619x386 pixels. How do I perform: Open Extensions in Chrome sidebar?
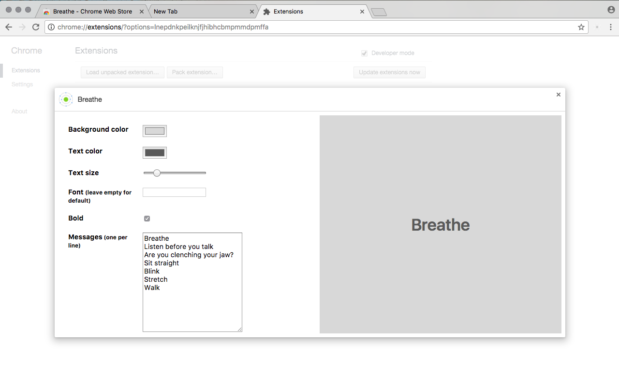click(26, 70)
